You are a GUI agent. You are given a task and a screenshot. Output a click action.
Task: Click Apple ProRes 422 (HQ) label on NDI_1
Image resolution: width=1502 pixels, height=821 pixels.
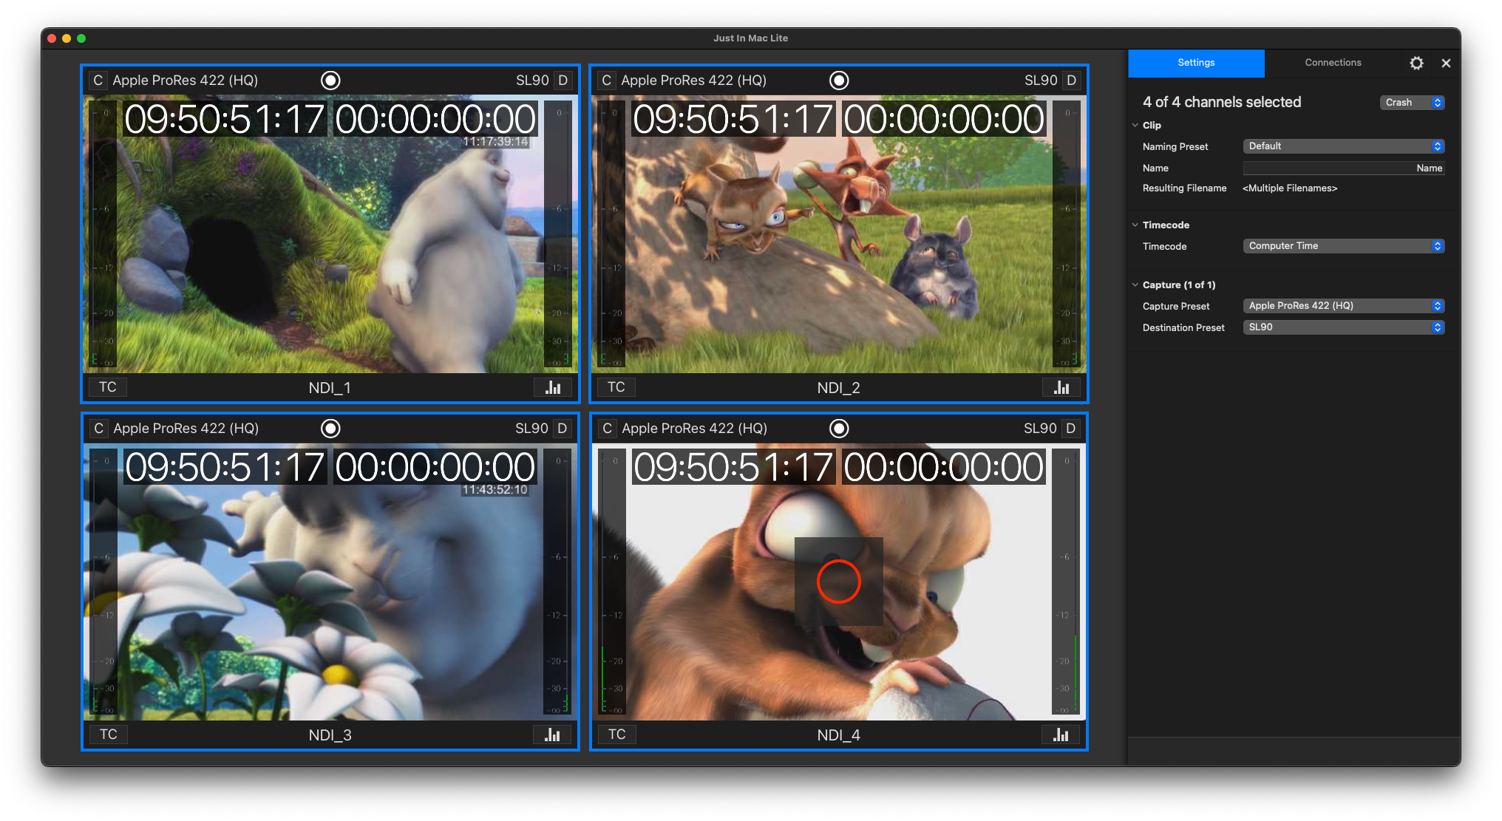click(186, 81)
